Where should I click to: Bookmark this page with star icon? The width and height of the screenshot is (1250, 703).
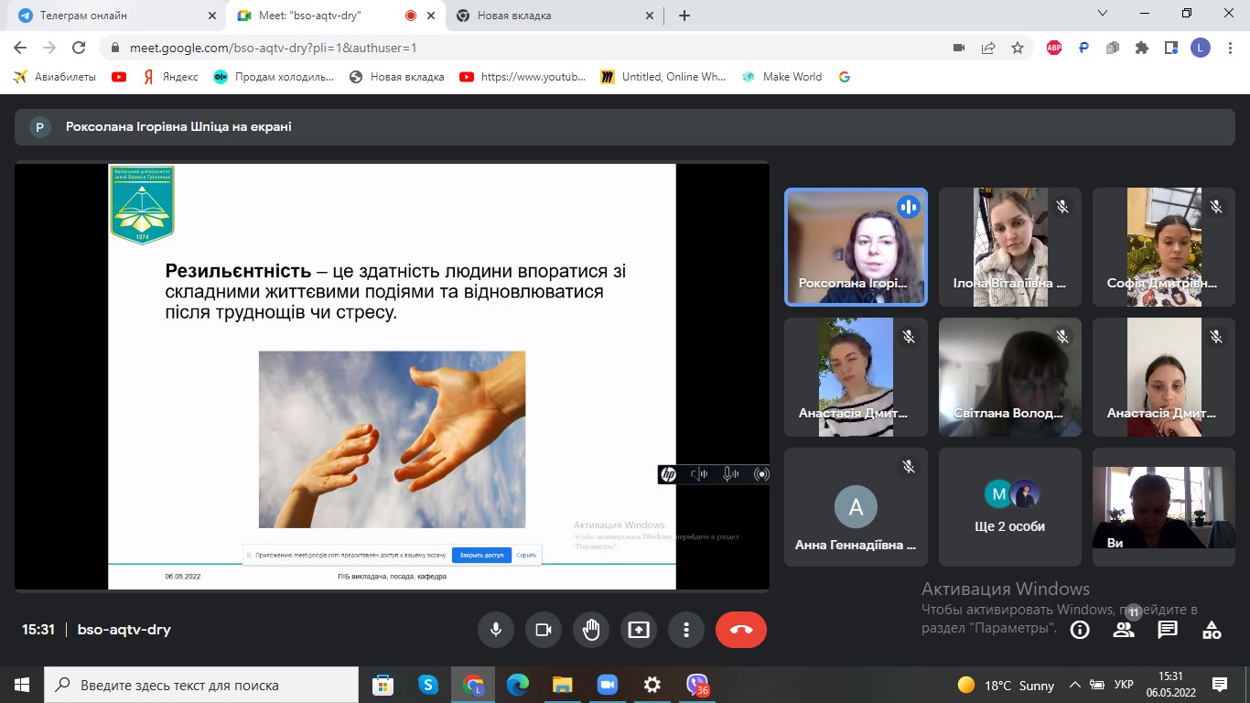1017,48
